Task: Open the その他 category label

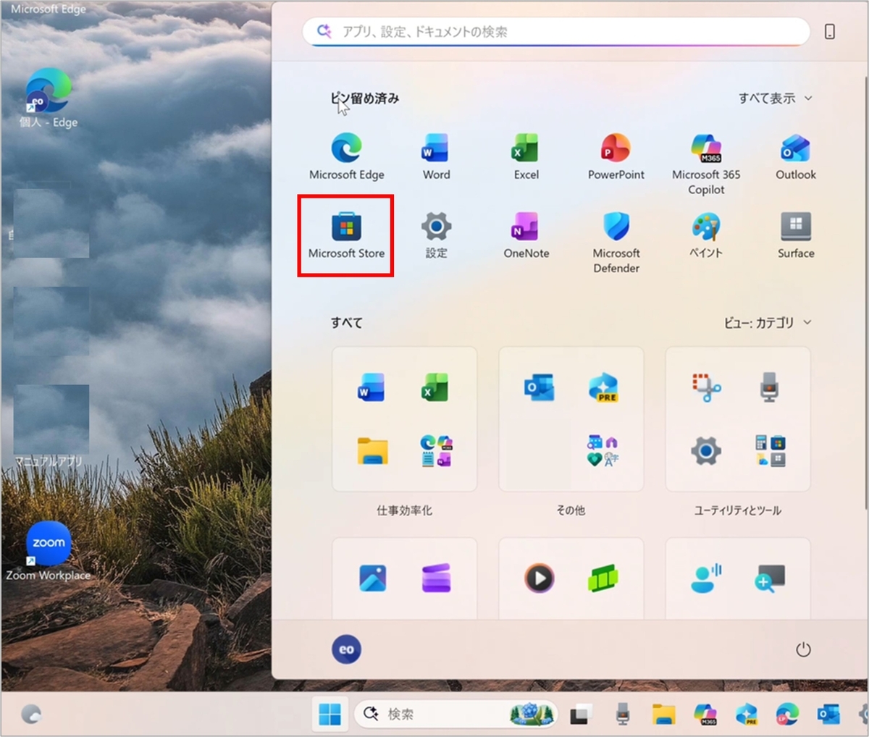Action: (571, 510)
